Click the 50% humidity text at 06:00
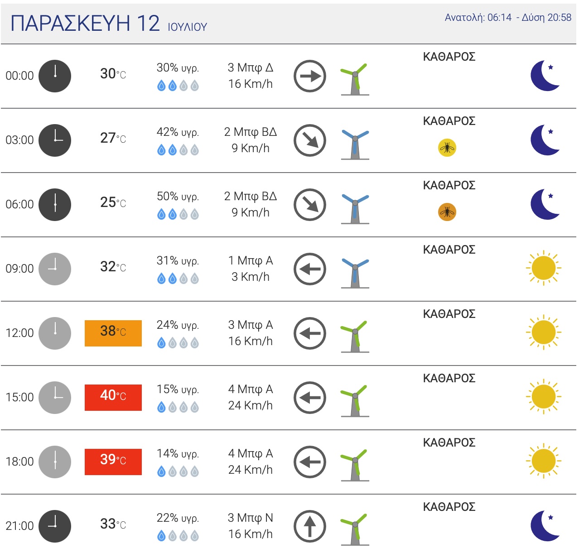 click(x=178, y=197)
